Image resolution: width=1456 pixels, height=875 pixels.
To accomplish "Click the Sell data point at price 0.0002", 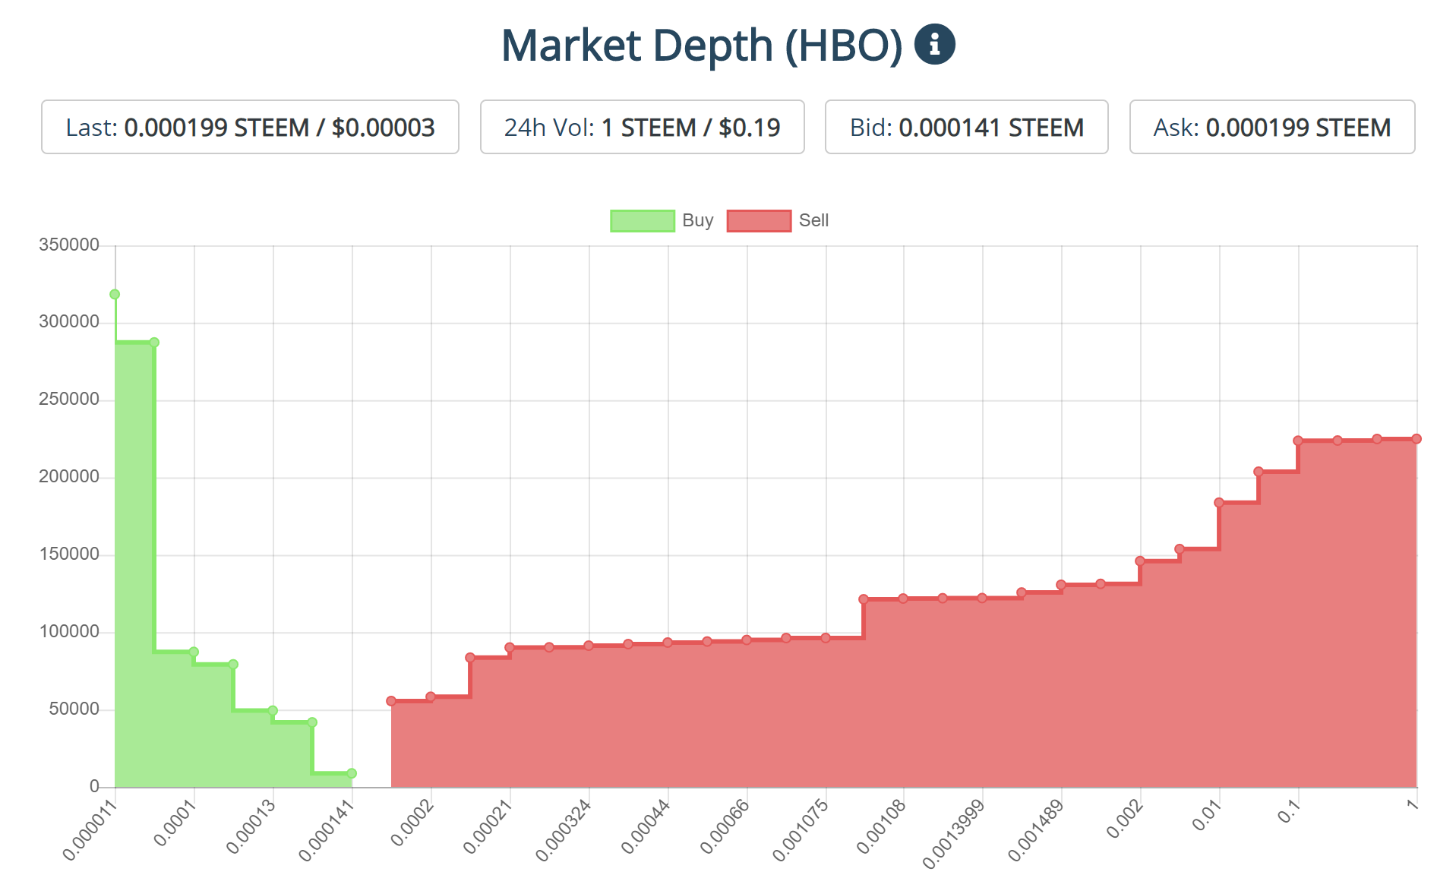I will 431,697.
